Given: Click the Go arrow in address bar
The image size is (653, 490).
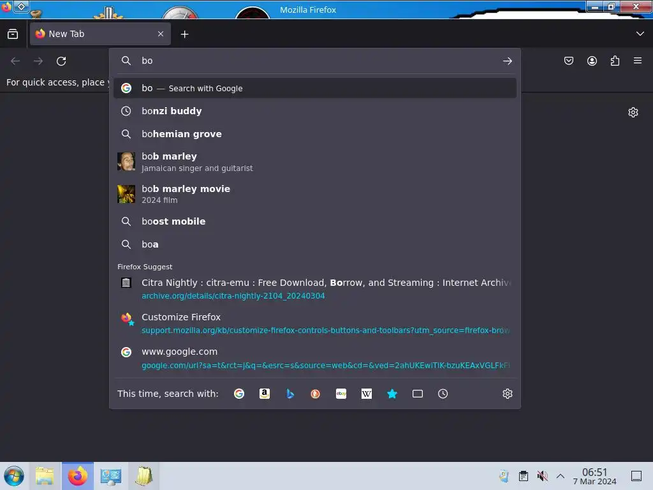Looking at the screenshot, I should (507, 61).
